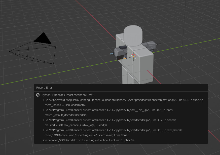Viewport: 220px width, 155px height.
Task: Click the 'Report: Error' header text
Action: pyautogui.click(x=44, y=88)
